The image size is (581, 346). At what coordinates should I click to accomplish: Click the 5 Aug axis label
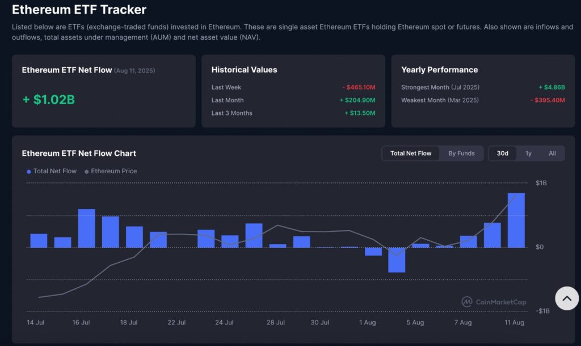[415, 322]
